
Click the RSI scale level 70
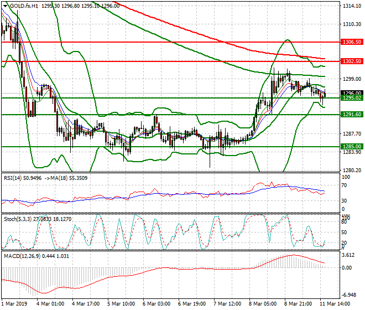click(x=344, y=185)
